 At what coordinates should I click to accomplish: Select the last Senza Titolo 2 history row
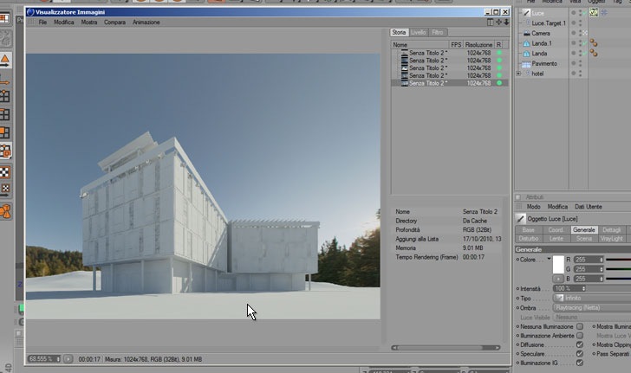click(450, 83)
